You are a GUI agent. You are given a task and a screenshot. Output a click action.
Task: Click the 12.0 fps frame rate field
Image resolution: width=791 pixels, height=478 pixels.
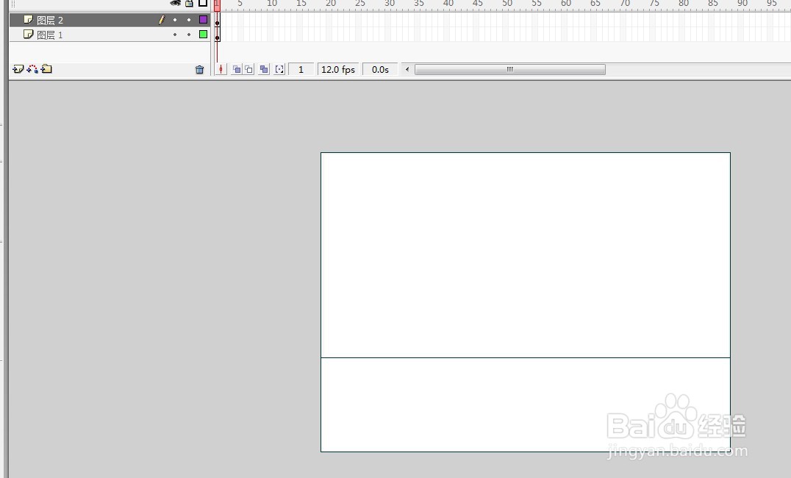coord(338,70)
